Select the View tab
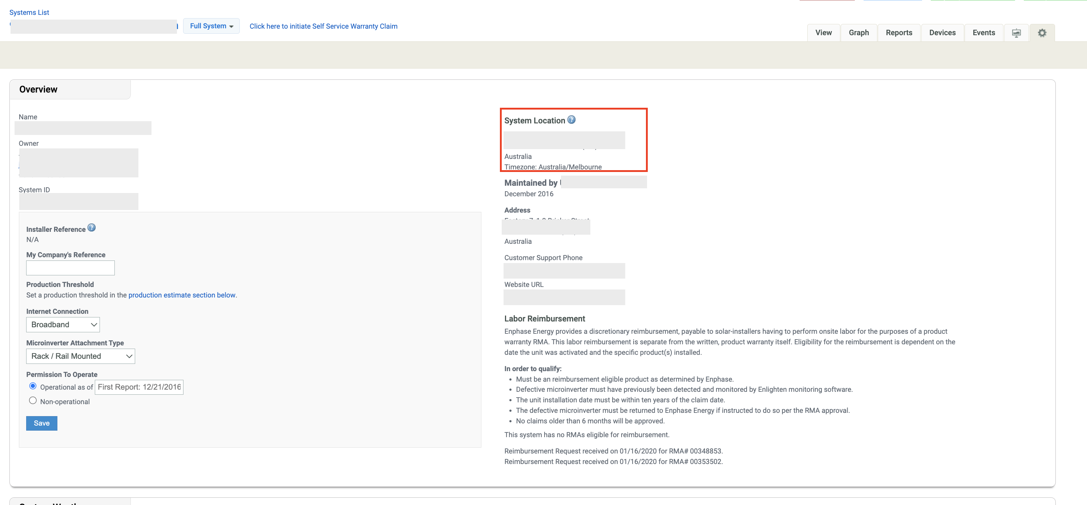The width and height of the screenshot is (1087, 505). pos(823,32)
